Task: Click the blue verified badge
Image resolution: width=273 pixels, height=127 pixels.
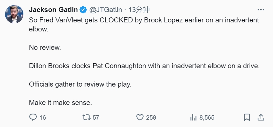Action: pyautogui.click(x=83, y=10)
